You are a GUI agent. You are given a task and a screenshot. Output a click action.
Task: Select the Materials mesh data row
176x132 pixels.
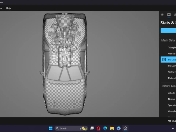click(168, 78)
